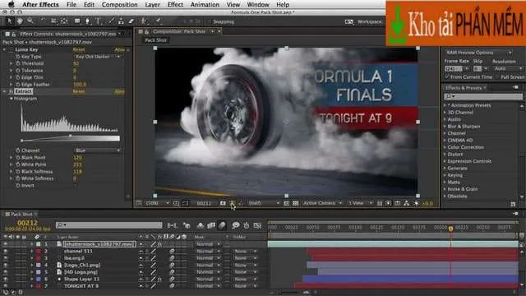The image size is (526, 296).
Task: Toggle Black Point stopwatch
Action: 18,157
